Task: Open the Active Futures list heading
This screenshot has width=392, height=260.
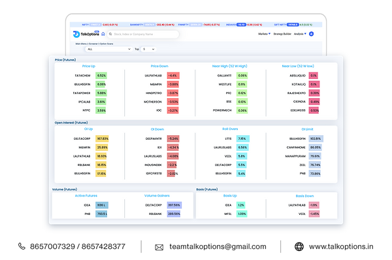Action: point(86,196)
